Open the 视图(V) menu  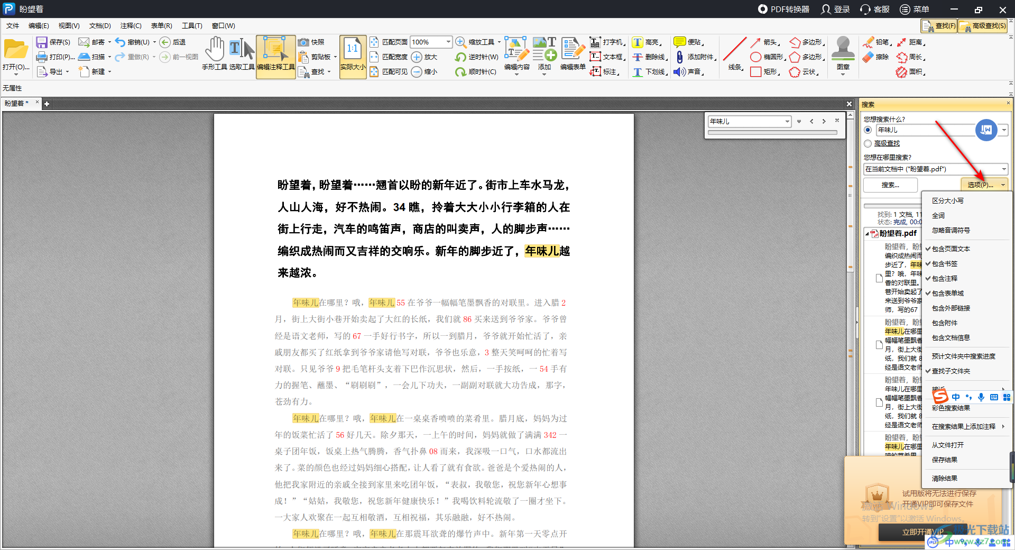(x=69, y=25)
